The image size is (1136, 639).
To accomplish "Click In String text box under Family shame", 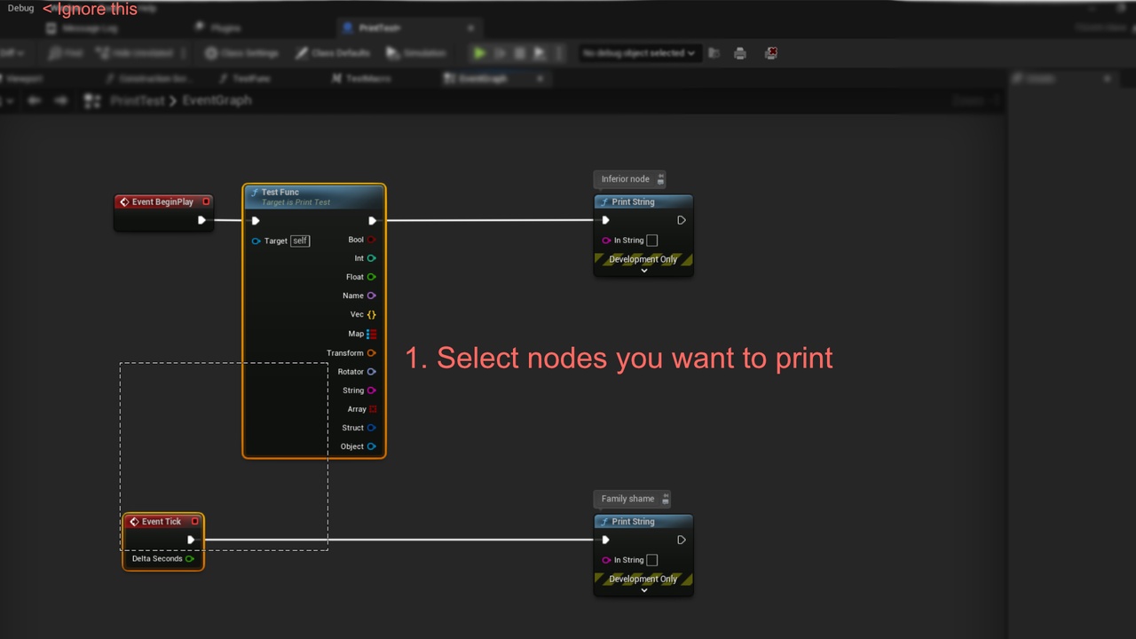I will pyautogui.click(x=651, y=560).
